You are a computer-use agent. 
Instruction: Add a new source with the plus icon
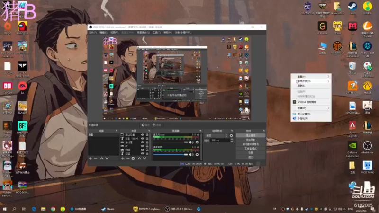click(123, 158)
